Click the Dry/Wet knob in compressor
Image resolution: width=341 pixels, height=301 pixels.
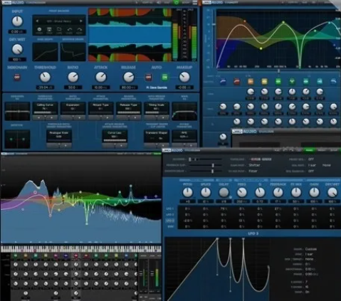pos(17,49)
